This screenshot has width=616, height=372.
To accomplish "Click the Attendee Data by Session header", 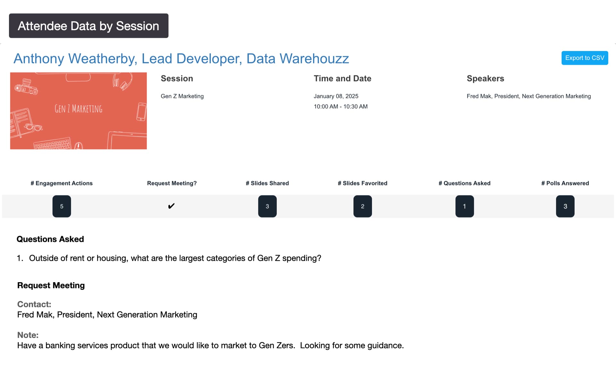I will (x=89, y=26).
